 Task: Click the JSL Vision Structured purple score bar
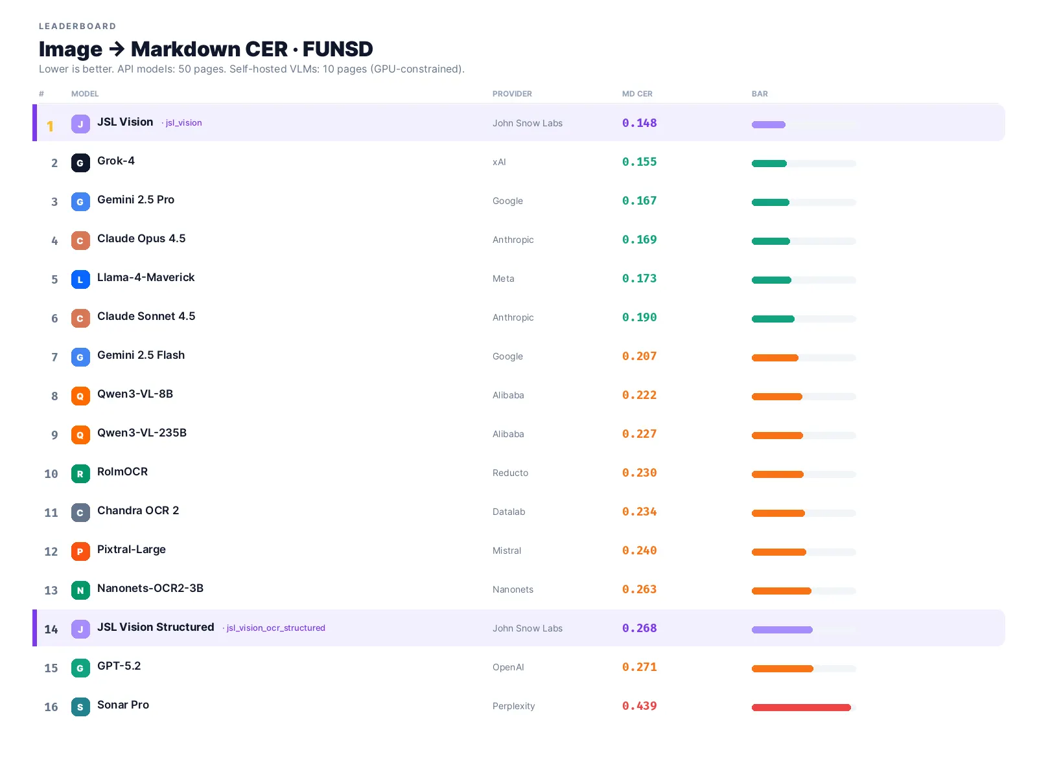coord(782,630)
